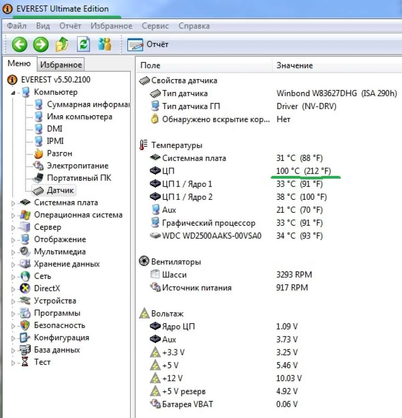Click the warning triangle icon beside Вольтаж
The width and height of the screenshot is (402, 418).
click(x=144, y=313)
